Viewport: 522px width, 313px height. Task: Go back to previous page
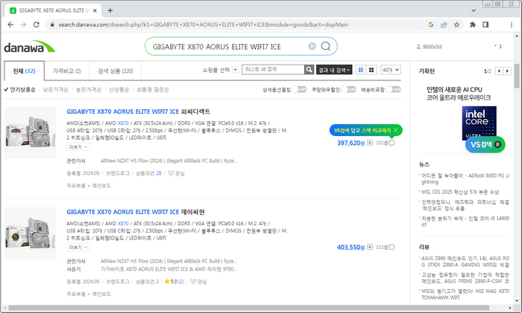tap(10, 25)
